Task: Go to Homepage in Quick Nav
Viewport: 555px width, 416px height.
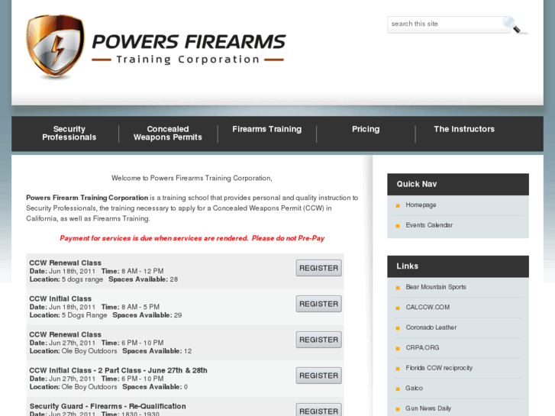Action: [x=421, y=205]
